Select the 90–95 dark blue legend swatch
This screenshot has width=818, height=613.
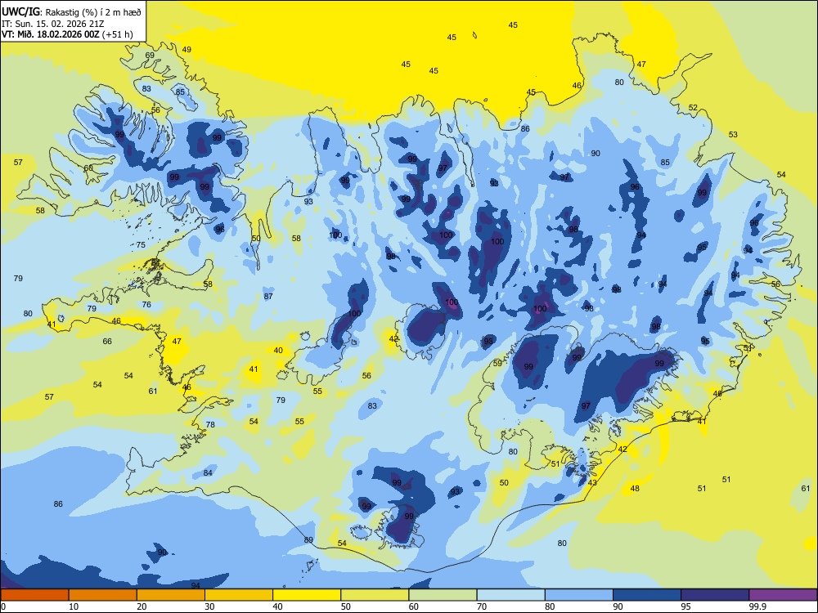click(647, 595)
